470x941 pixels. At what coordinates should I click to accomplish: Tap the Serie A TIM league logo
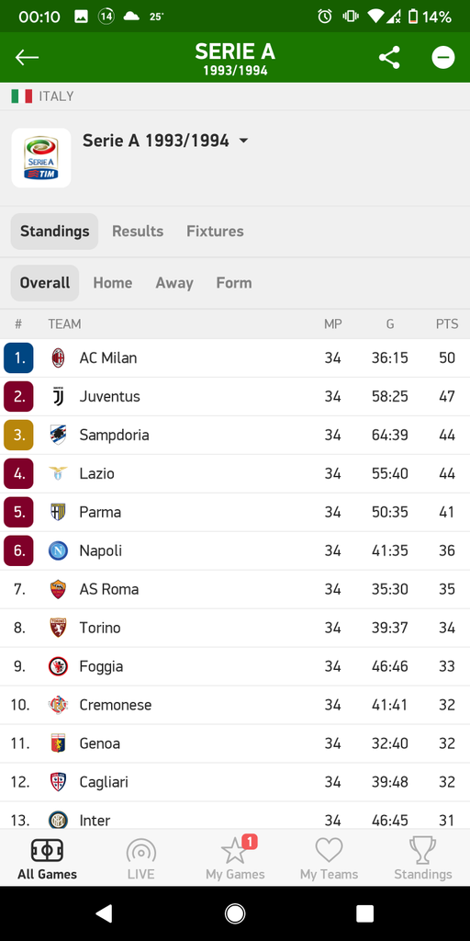40,158
